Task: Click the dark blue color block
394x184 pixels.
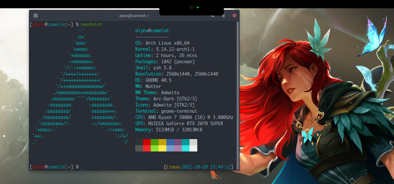Action: click(x=170, y=142)
